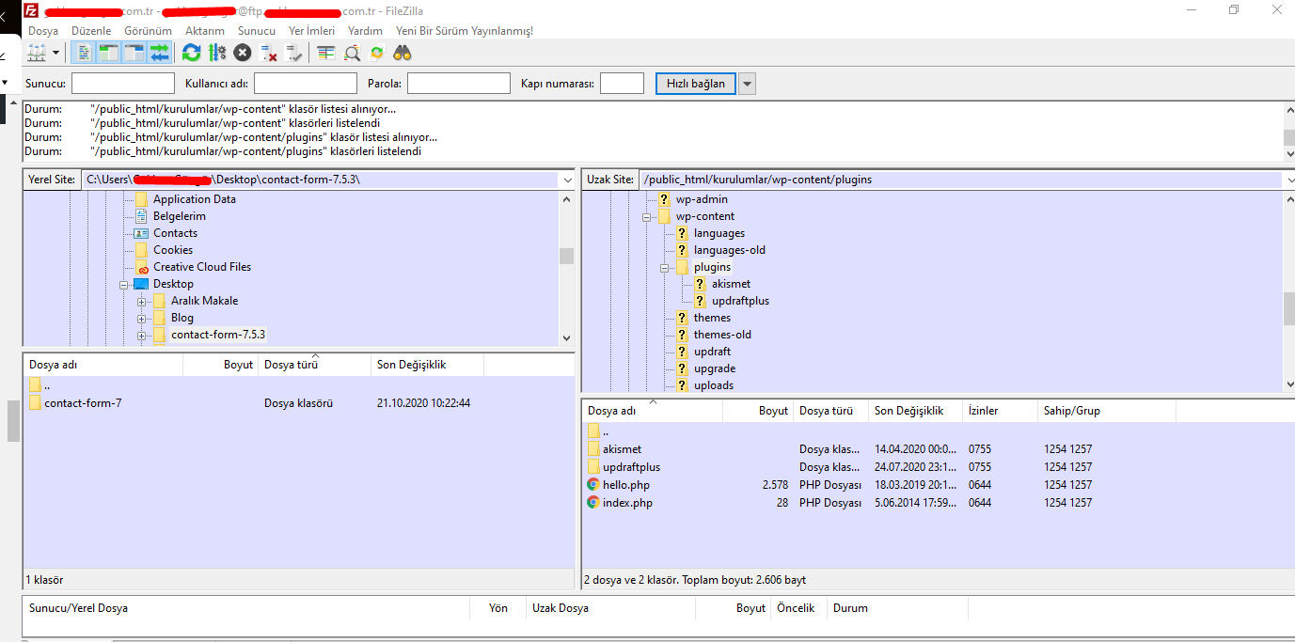The height and width of the screenshot is (642, 1295).
Task: Toggle synchronized browsing
Action: point(377,53)
